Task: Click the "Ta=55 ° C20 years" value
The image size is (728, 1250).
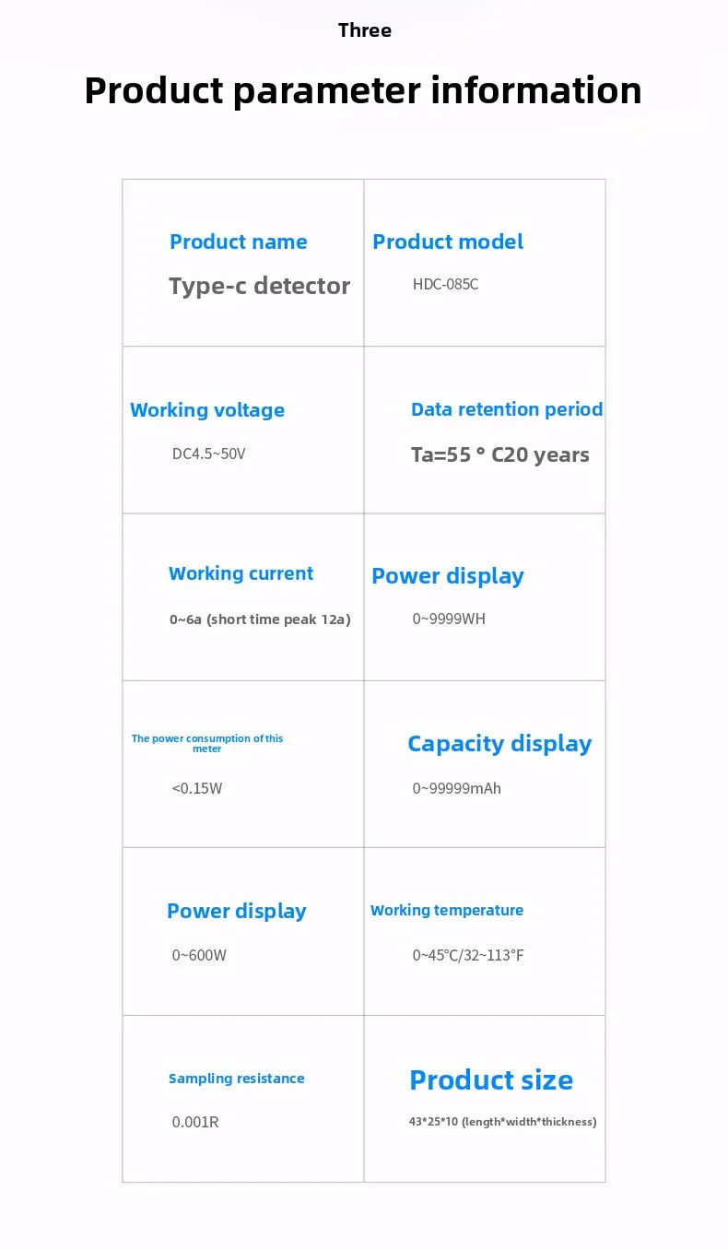Action: [499, 454]
